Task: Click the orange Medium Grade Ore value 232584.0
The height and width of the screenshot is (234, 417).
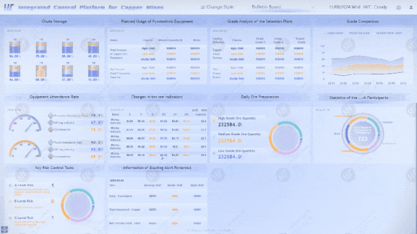Action: [x=229, y=140]
